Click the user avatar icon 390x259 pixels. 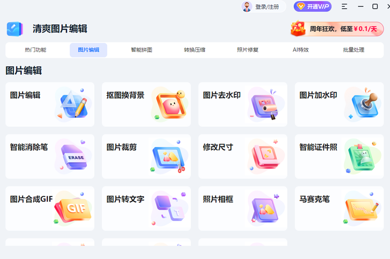(x=247, y=7)
